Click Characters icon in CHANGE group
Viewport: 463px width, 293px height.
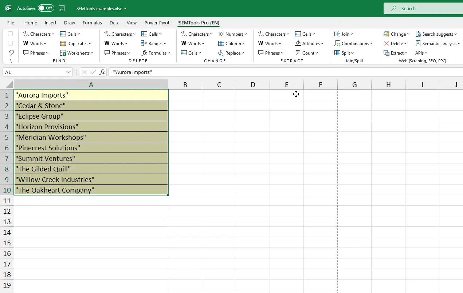184,34
